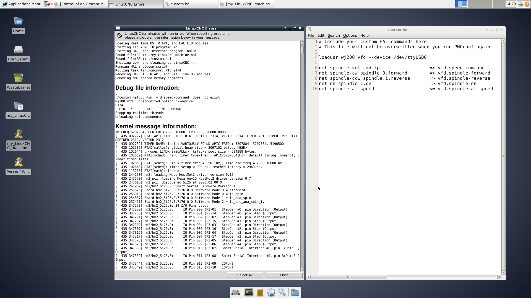
Task: Open the Search menu in custom.hal editor
Action: (334, 35)
